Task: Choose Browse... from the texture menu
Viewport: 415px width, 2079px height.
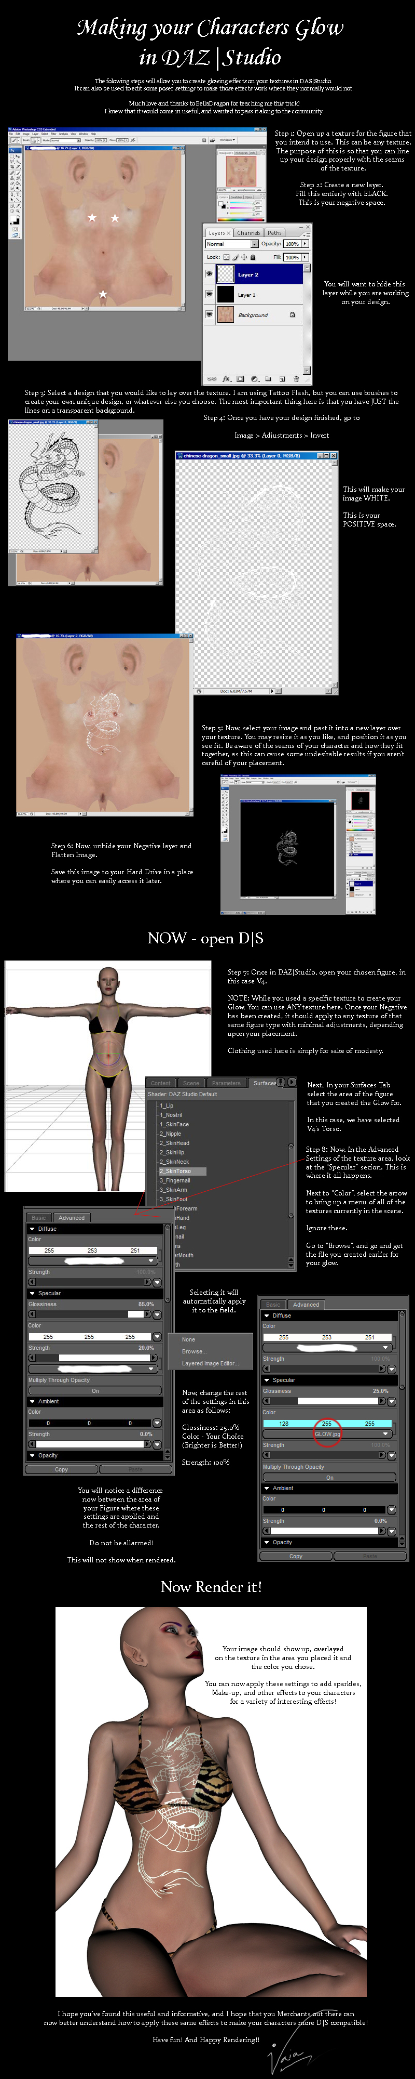Action: [x=193, y=1350]
